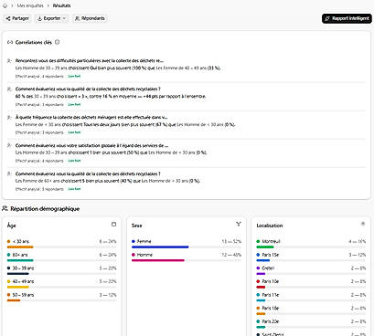Select the '< 30 ans' age row
The width and height of the screenshot is (374, 336).
(62, 244)
